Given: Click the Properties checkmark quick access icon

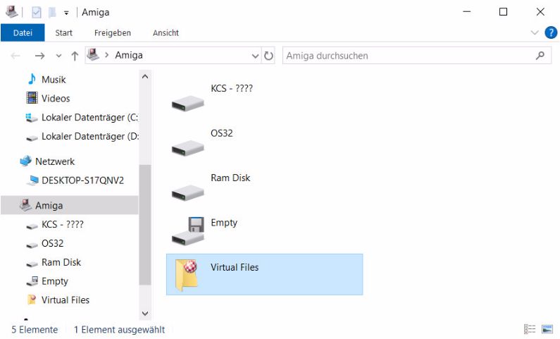Looking at the screenshot, I should click(37, 13).
